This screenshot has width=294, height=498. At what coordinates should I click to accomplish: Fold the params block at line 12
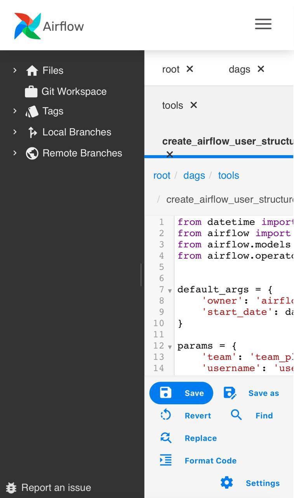[x=170, y=347]
